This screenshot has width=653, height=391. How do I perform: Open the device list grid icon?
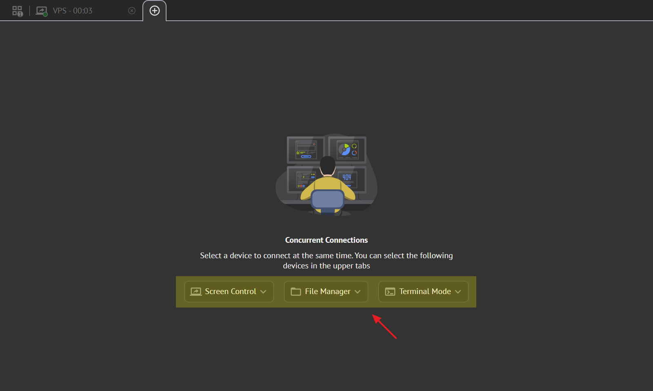coord(17,11)
